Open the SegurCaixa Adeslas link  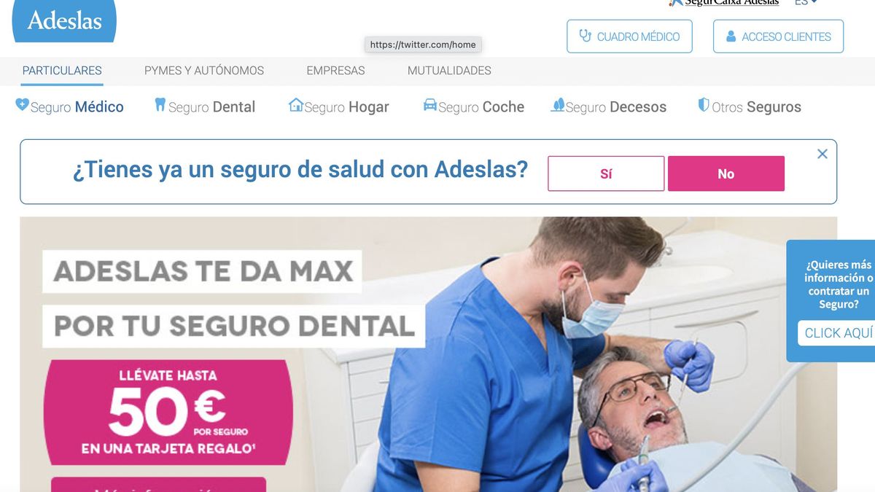(x=724, y=2)
